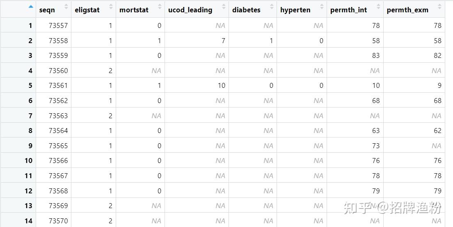453x227 pixels.
Task: Select the seqn cell showing 73565
Action: click(x=58, y=146)
